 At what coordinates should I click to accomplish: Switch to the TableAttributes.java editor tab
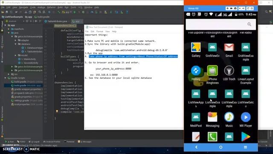click(x=57, y=21)
